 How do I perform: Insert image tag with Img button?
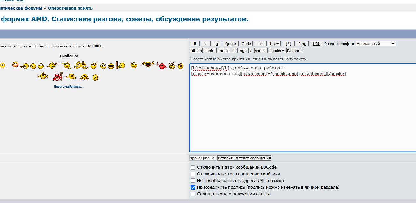[302, 44]
